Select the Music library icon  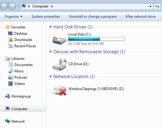[10, 71]
